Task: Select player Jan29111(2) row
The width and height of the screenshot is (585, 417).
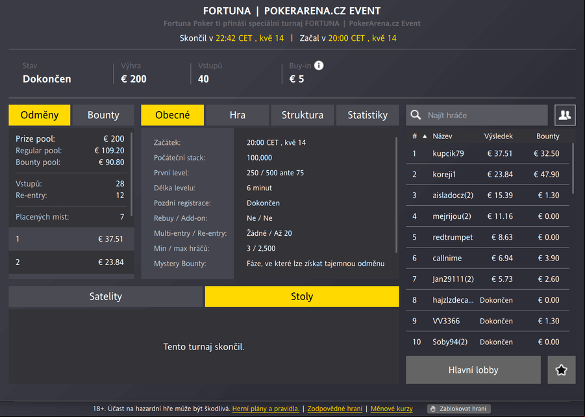Action: click(487, 279)
